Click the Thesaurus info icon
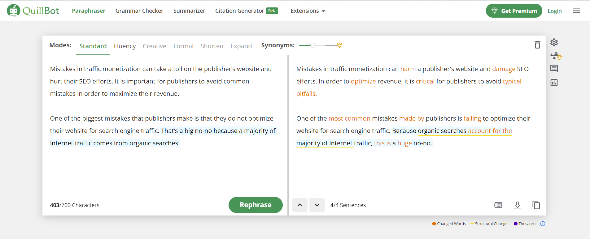The image size is (590, 239). pos(543,224)
